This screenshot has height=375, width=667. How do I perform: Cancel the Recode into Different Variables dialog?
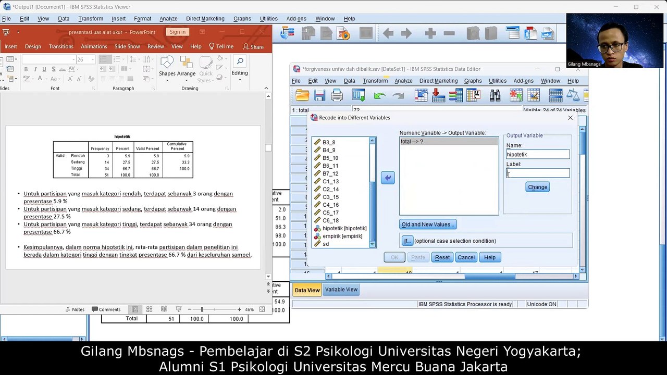pos(466,257)
